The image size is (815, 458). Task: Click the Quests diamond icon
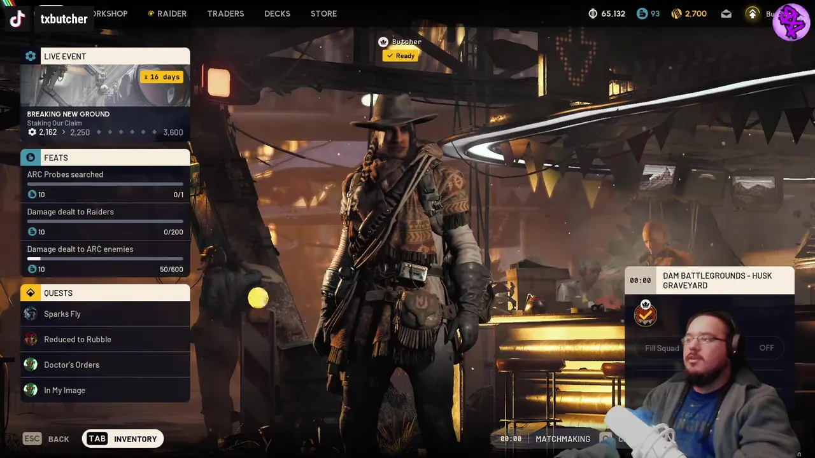[x=30, y=293]
